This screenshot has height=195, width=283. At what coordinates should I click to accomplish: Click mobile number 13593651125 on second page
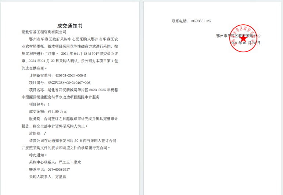pos(201,21)
